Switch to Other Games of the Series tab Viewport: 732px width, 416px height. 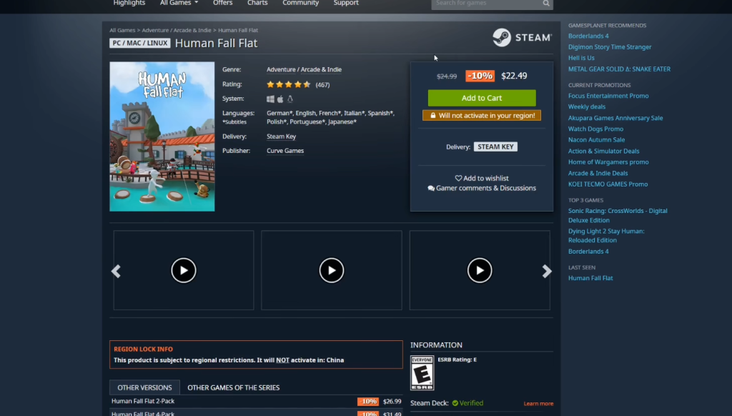233,387
